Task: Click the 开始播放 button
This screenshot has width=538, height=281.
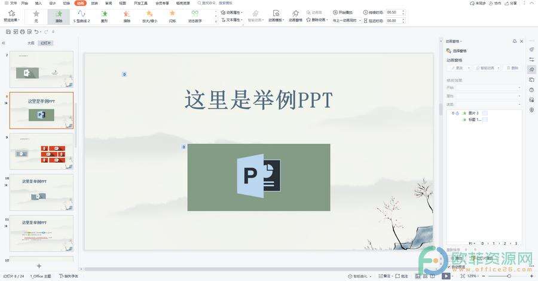Action: [x=343, y=13]
